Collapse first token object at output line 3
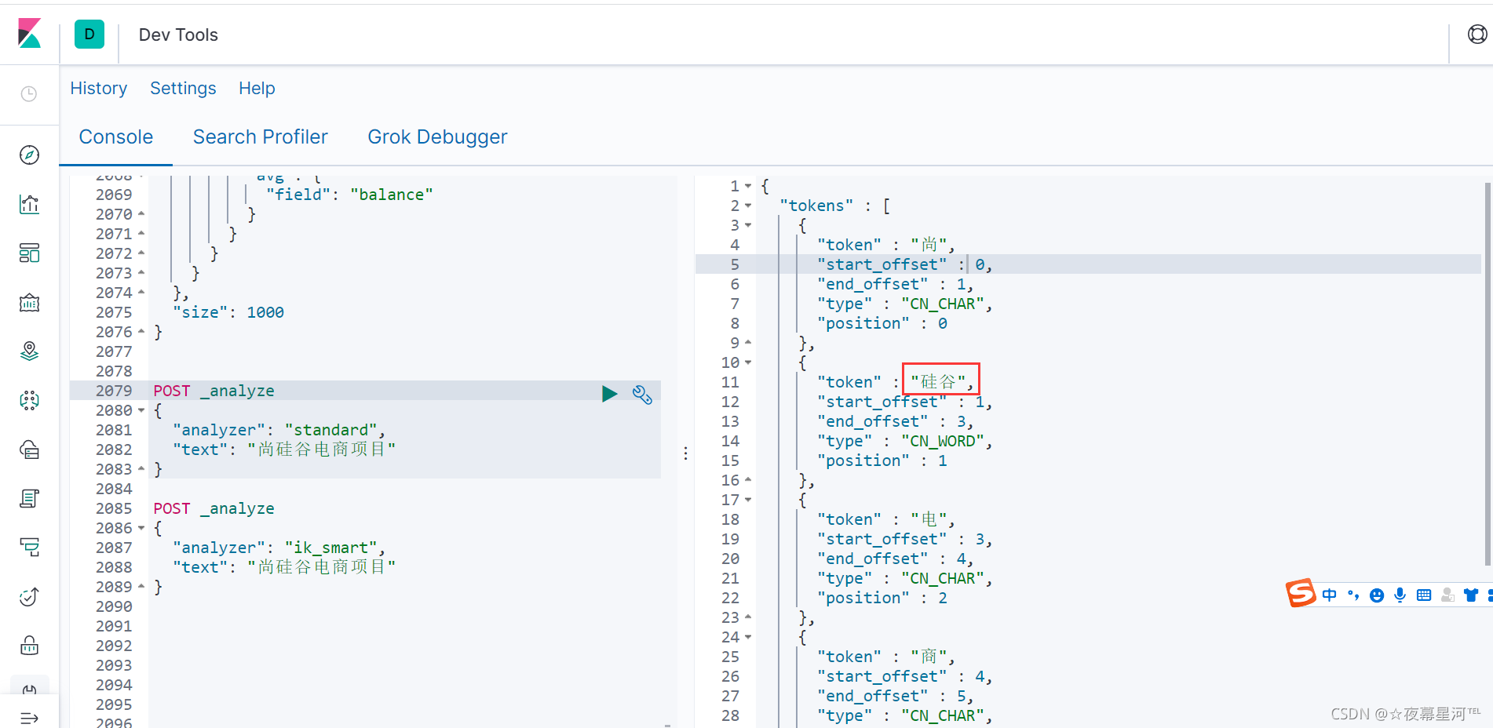 click(748, 225)
